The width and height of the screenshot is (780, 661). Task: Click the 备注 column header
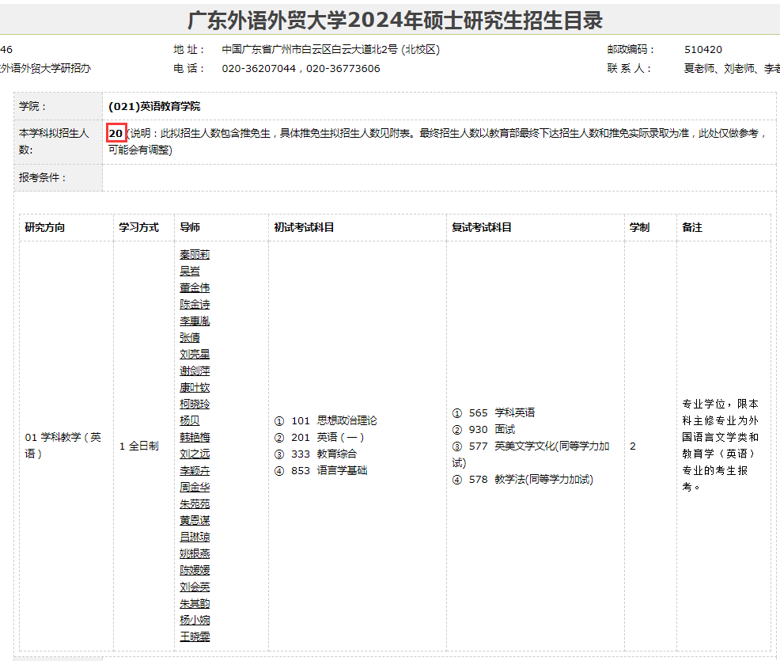click(x=692, y=227)
